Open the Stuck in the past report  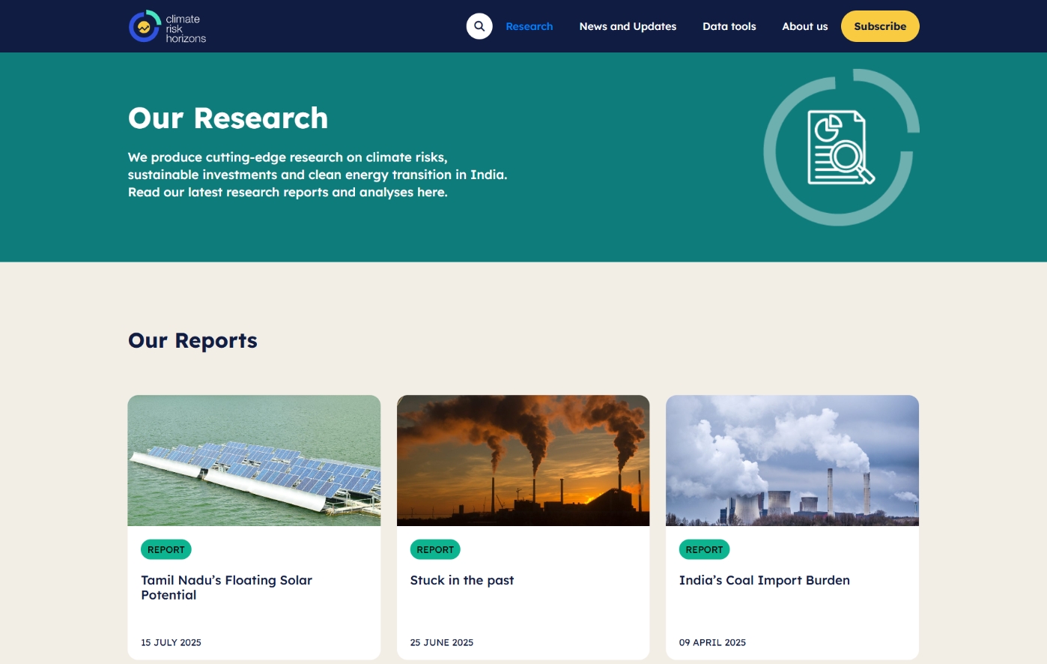pyautogui.click(x=462, y=580)
